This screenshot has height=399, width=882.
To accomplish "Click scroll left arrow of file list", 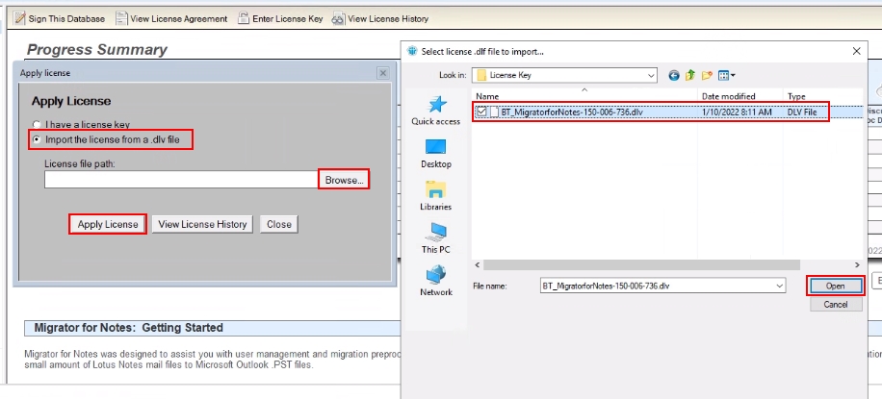I will [478, 264].
